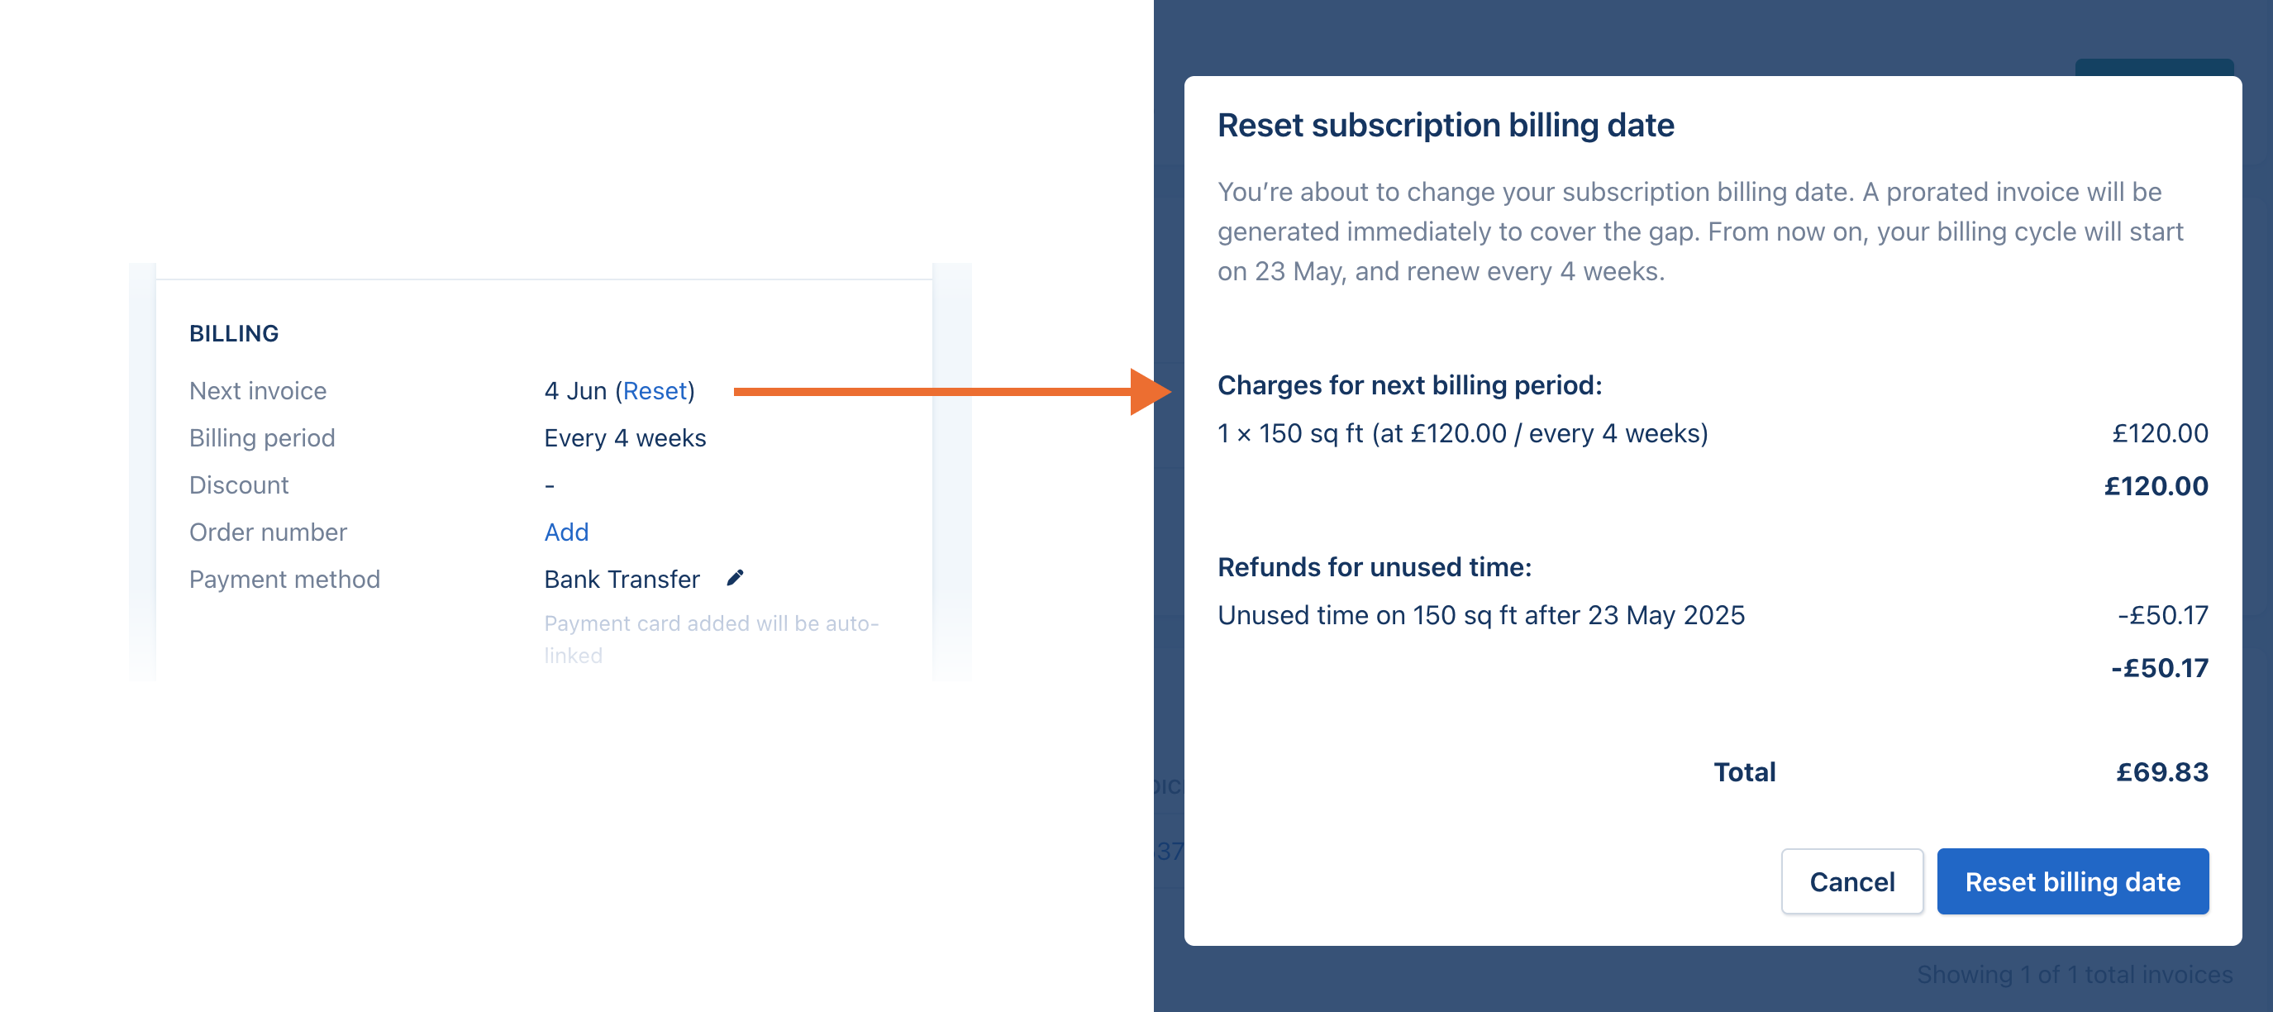Click the Payment card auto-linked note
The height and width of the screenshot is (1012, 2273).
710,638
